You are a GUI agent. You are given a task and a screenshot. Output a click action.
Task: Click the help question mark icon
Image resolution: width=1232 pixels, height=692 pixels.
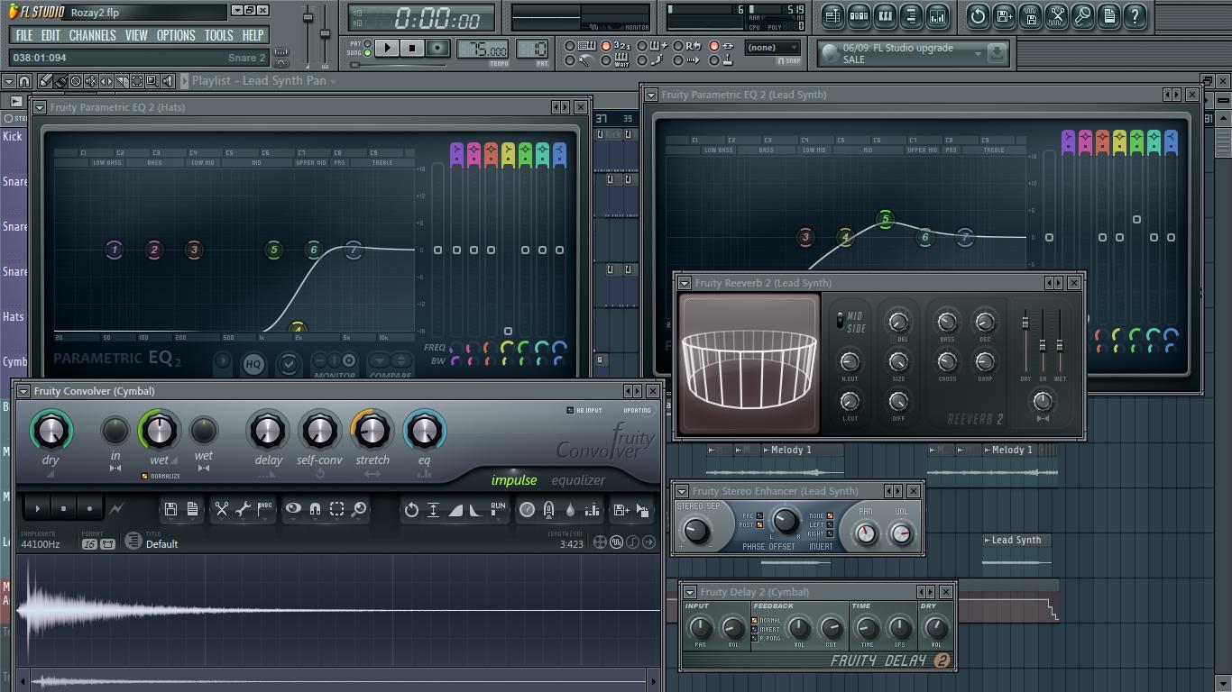[1135, 15]
